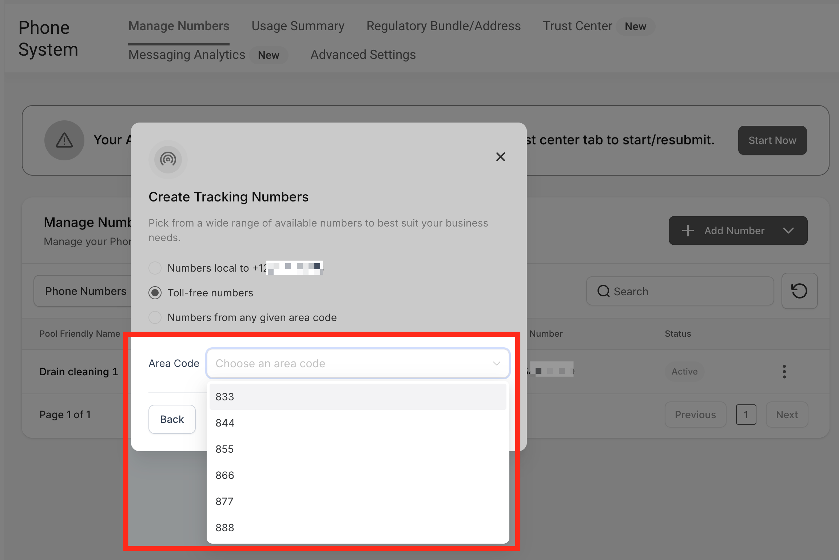Click the plus icon on Add Number
The image size is (839, 560).
[x=688, y=231]
